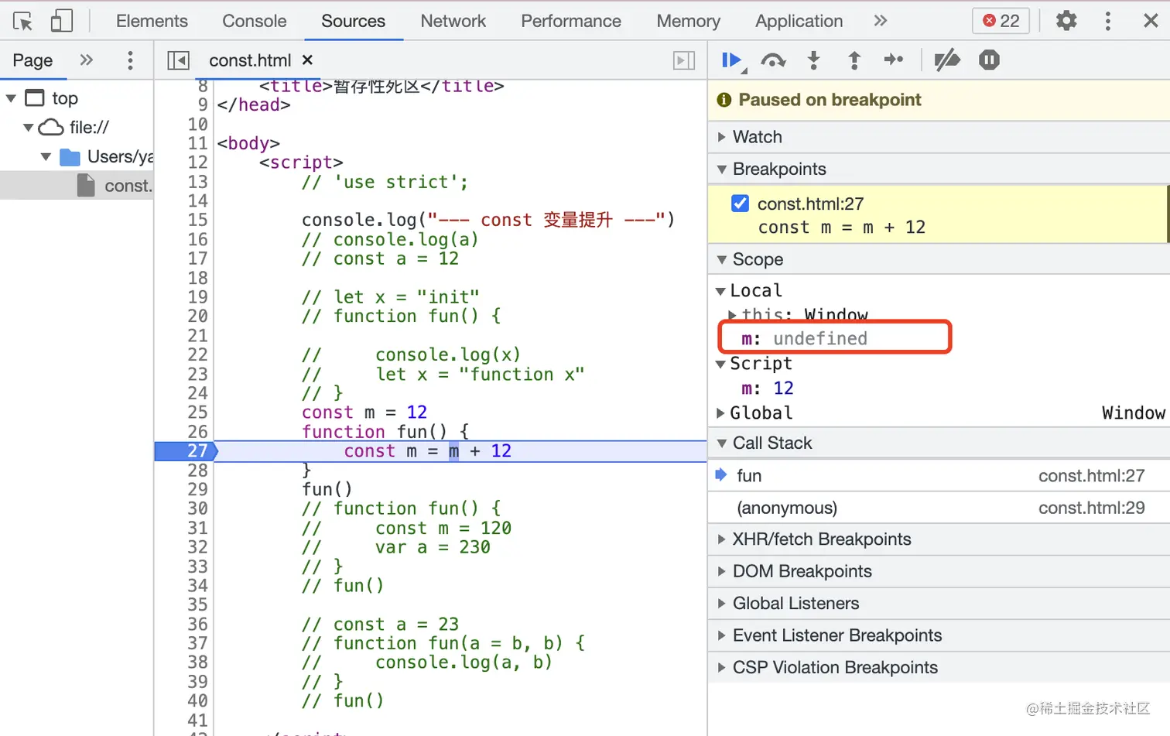This screenshot has height=736, width=1170.
Task: Open navigator pane three-dot menu
Action: pos(130,60)
